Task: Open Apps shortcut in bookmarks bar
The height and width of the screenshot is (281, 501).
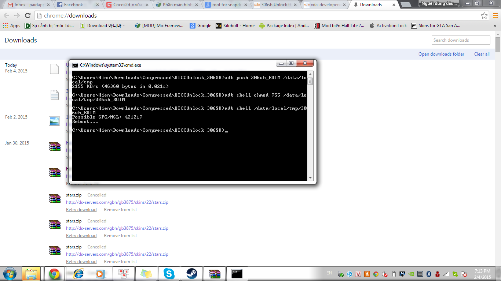Action: point(12,26)
